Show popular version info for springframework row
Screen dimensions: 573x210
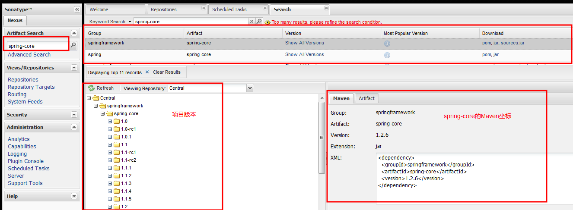(387, 44)
